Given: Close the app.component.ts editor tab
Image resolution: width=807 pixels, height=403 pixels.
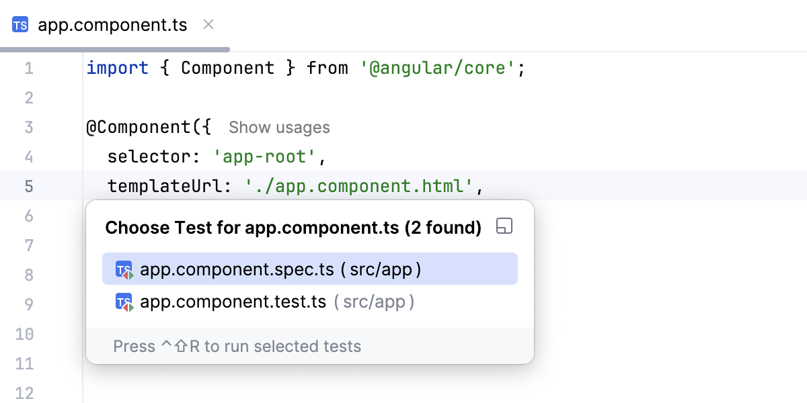Looking at the screenshot, I should (208, 24).
